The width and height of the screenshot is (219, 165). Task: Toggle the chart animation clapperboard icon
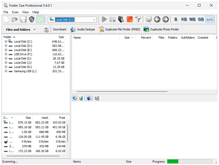[89, 98]
